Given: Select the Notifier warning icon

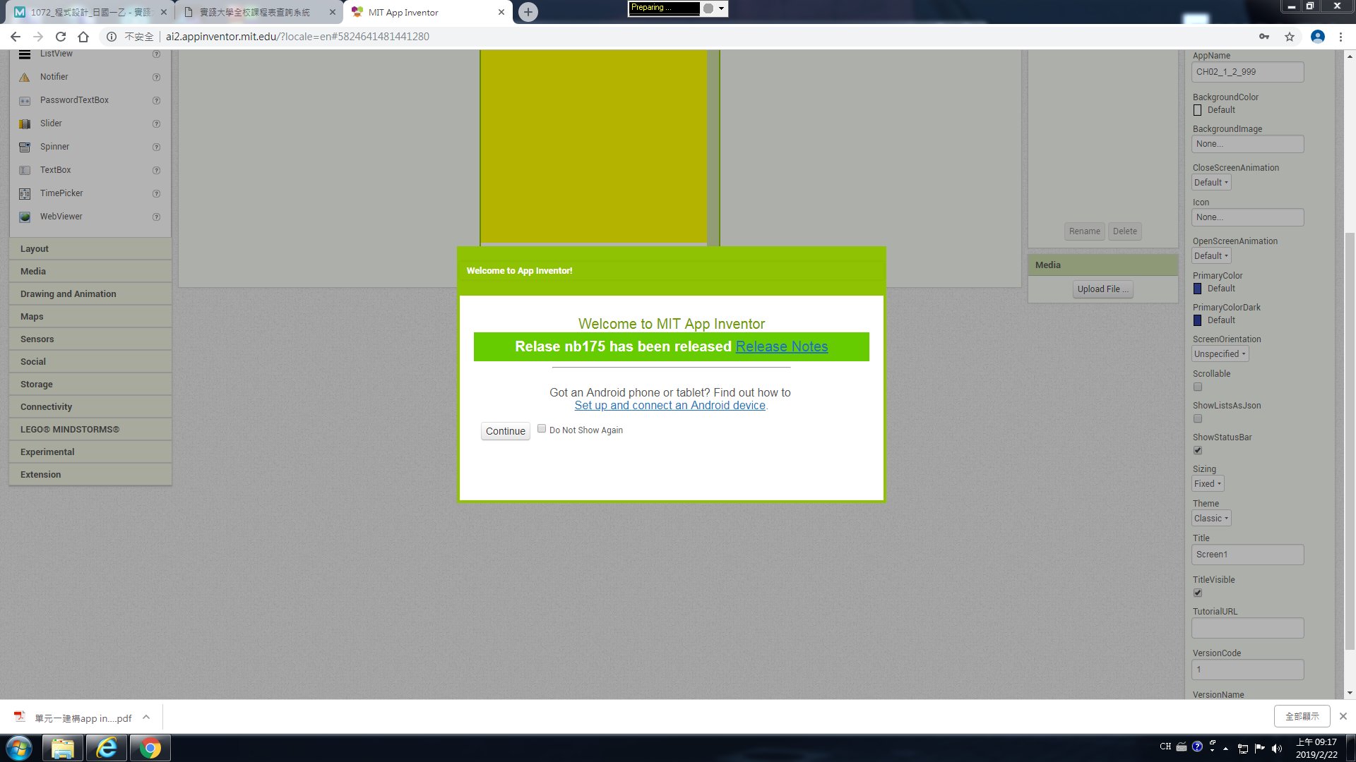Looking at the screenshot, I should [x=25, y=78].
